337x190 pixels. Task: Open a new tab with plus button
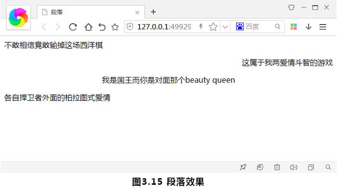click(153, 12)
